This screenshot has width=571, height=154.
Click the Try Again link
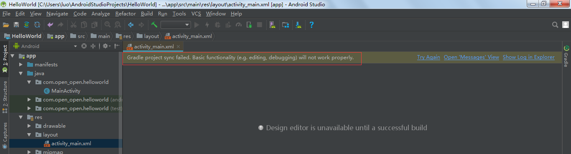click(x=428, y=57)
